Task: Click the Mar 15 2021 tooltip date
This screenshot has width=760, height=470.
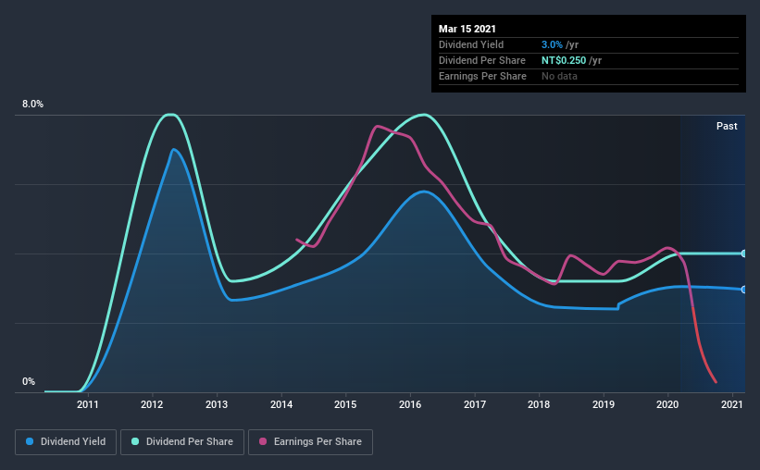Action: (x=467, y=29)
